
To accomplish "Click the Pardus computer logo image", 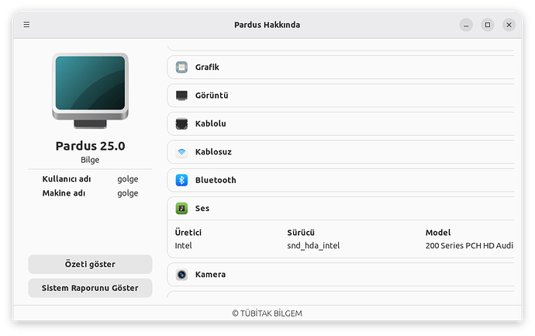I will click(90, 88).
